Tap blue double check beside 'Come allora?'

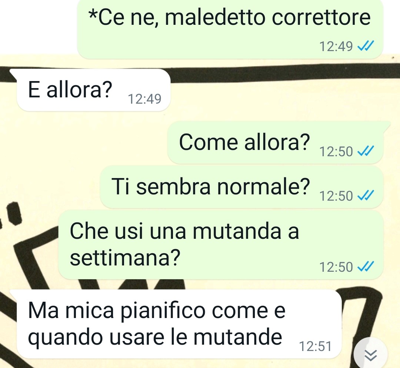coord(366,151)
